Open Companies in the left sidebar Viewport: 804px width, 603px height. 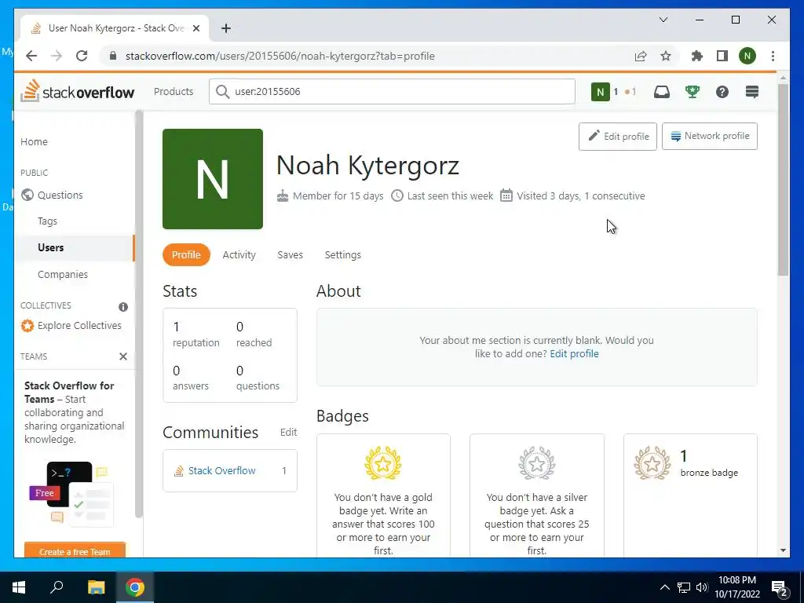pos(63,274)
